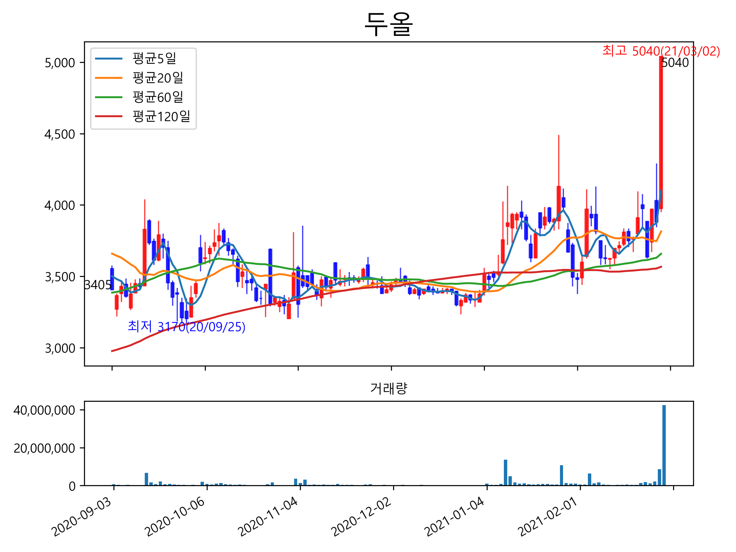Select the 평균60일 legend label

tap(158, 97)
